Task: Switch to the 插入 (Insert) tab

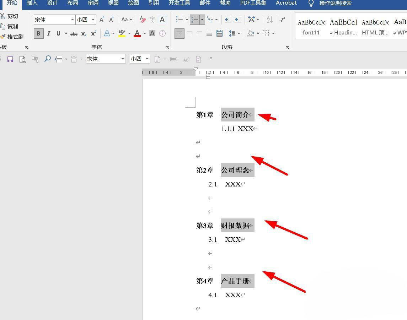Action: (x=32, y=3)
